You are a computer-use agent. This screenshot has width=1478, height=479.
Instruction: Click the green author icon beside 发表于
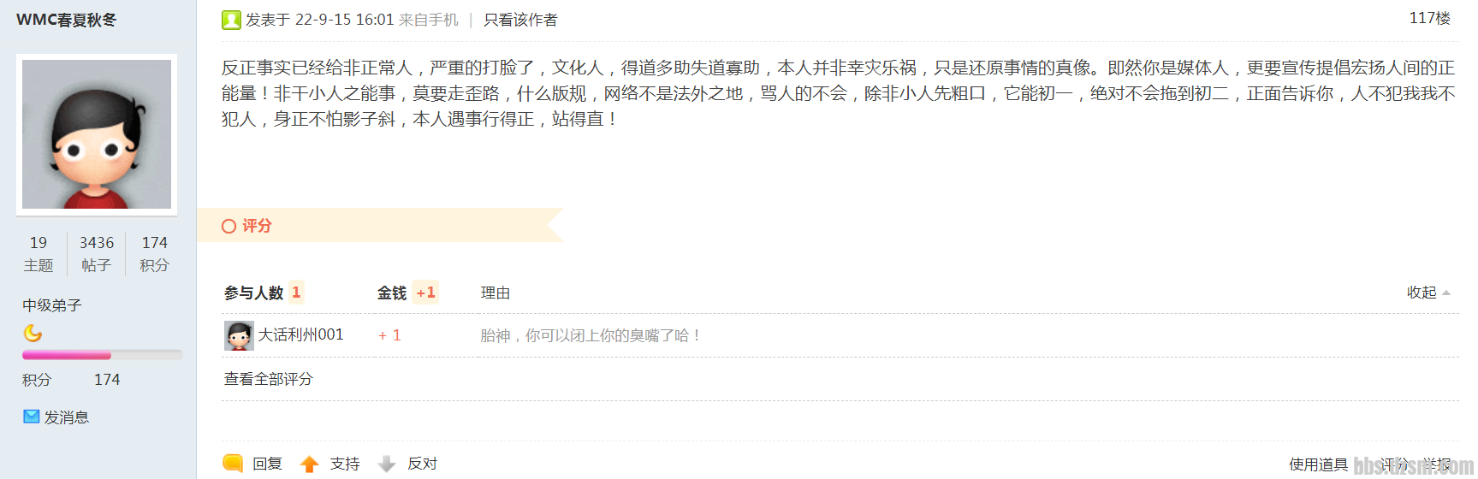[231, 20]
